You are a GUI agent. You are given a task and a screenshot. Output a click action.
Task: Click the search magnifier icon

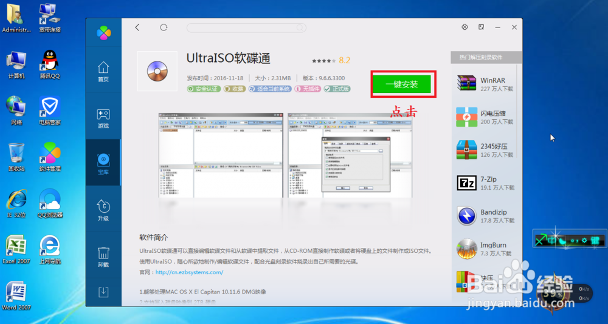point(300,27)
